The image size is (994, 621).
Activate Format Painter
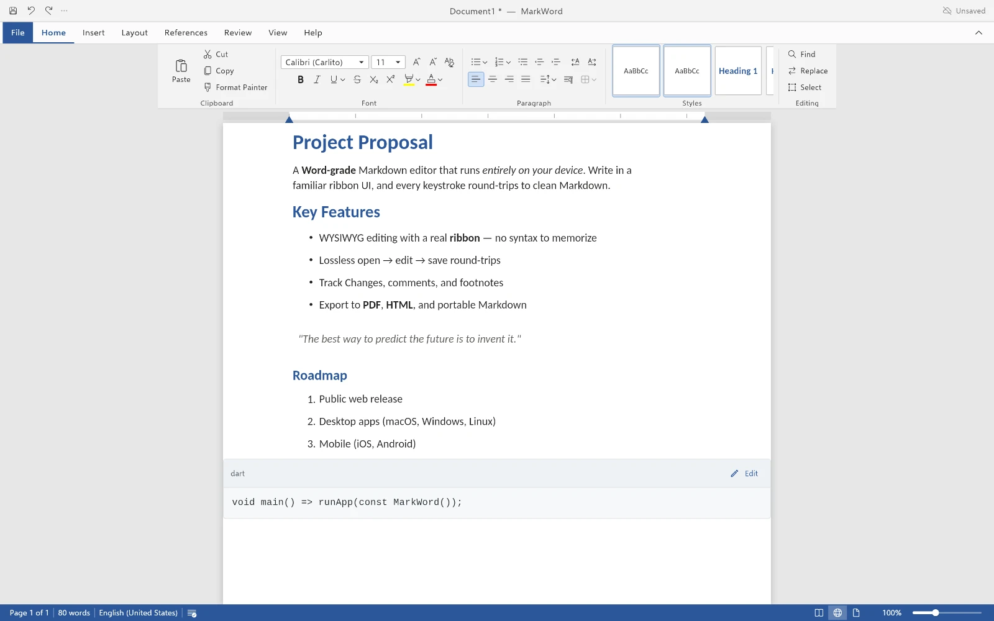[235, 88]
